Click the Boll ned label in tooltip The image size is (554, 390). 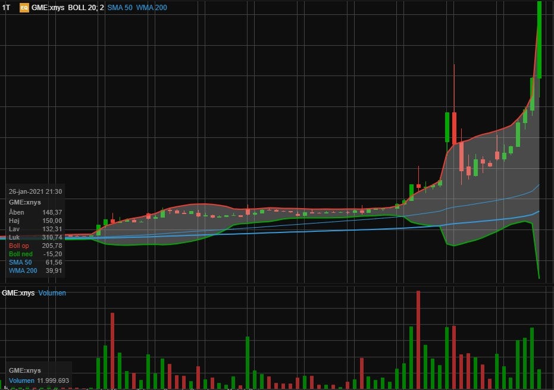20,254
